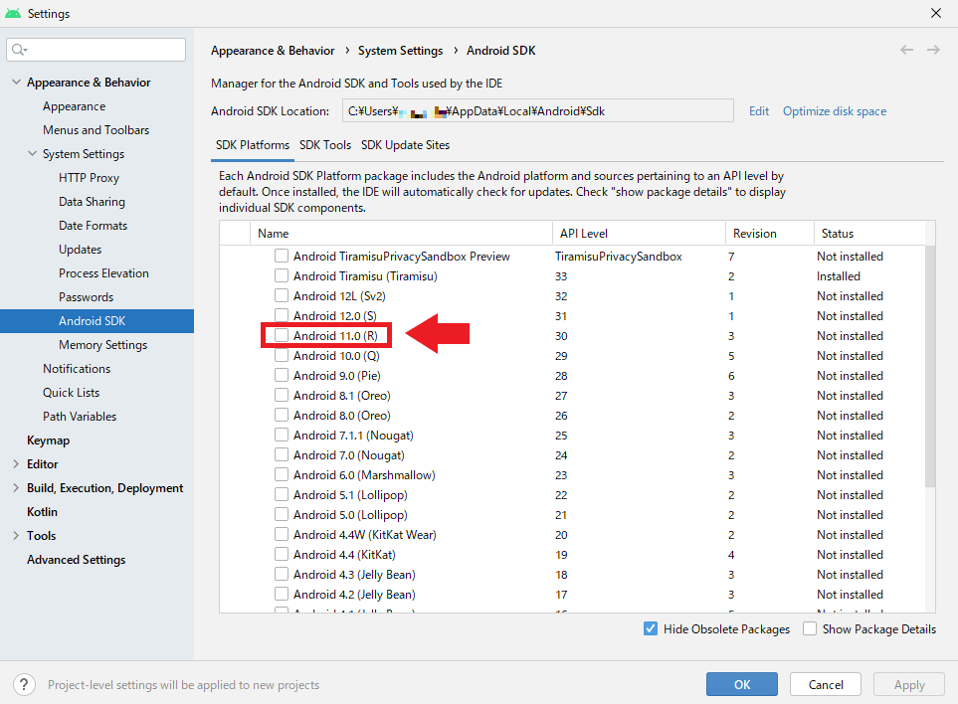Navigate forward using the right arrow icon
This screenshot has height=704, width=958.
[933, 49]
